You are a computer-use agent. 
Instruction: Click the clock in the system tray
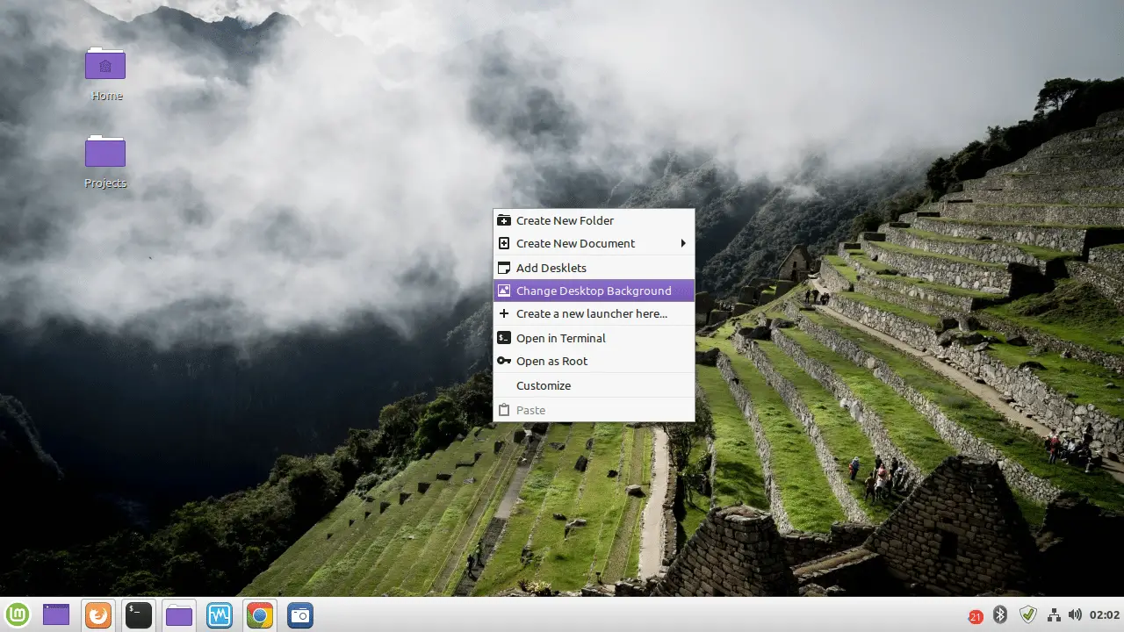click(x=1101, y=616)
